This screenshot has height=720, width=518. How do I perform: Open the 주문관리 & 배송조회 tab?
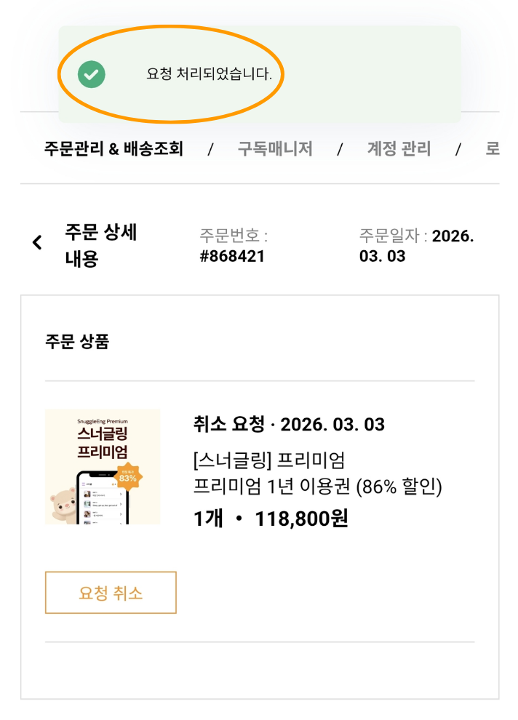(x=113, y=149)
